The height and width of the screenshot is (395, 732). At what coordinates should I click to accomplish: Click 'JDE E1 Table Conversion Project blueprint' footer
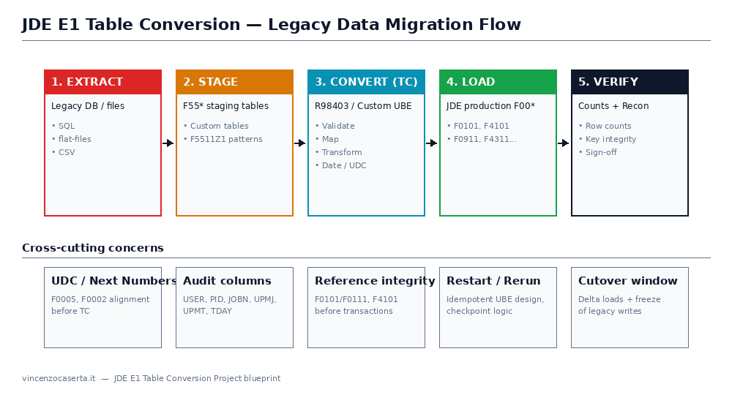198,378
